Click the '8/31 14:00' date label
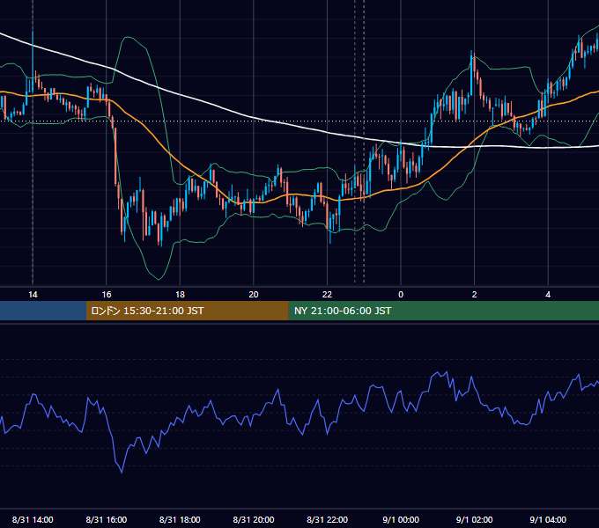Screen dimensions: 599x528 click(33, 519)
